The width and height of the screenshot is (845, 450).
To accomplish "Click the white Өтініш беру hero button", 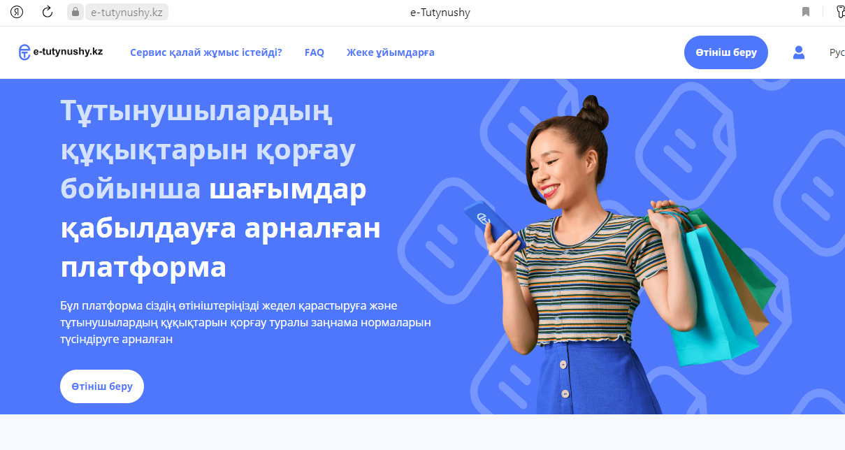I will pos(102,386).
